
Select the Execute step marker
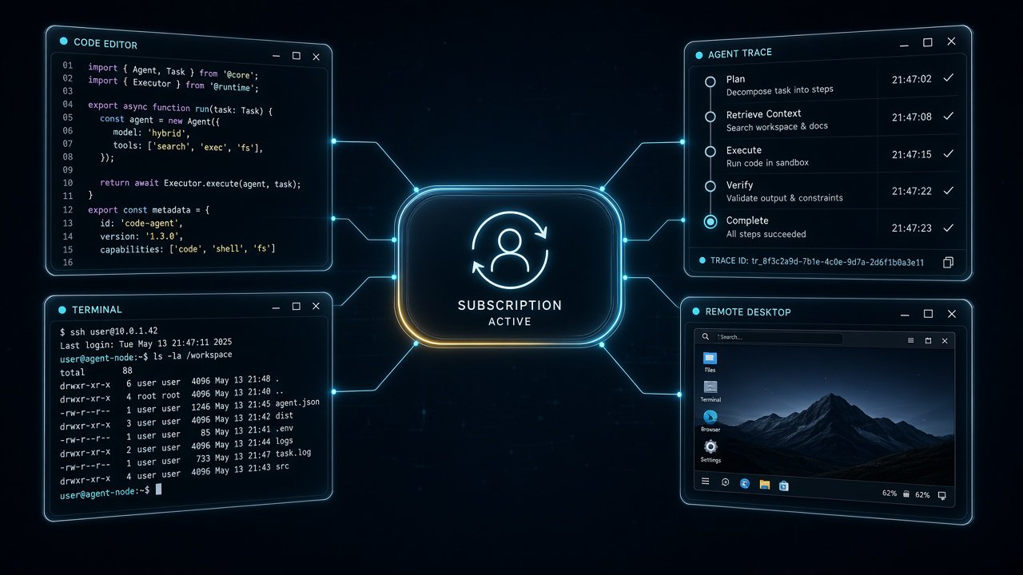tap(710, 152)
